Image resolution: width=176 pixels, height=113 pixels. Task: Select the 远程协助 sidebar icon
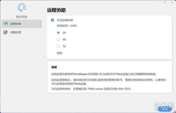(x=6, y=24)
